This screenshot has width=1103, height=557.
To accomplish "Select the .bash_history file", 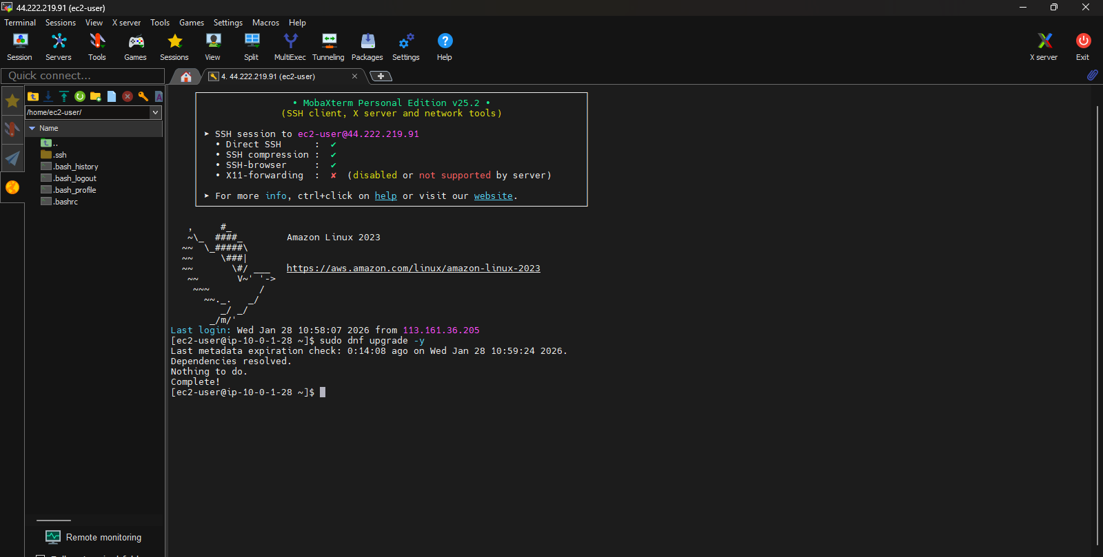I will tap(70, 167).
